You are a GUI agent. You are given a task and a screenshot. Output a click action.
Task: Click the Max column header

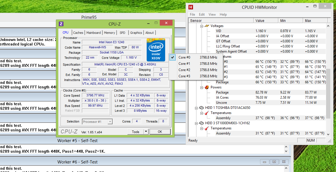[316, 20]
